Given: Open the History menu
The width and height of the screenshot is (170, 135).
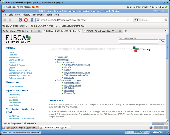Looking at the screenshot, I should pos(26,15).
